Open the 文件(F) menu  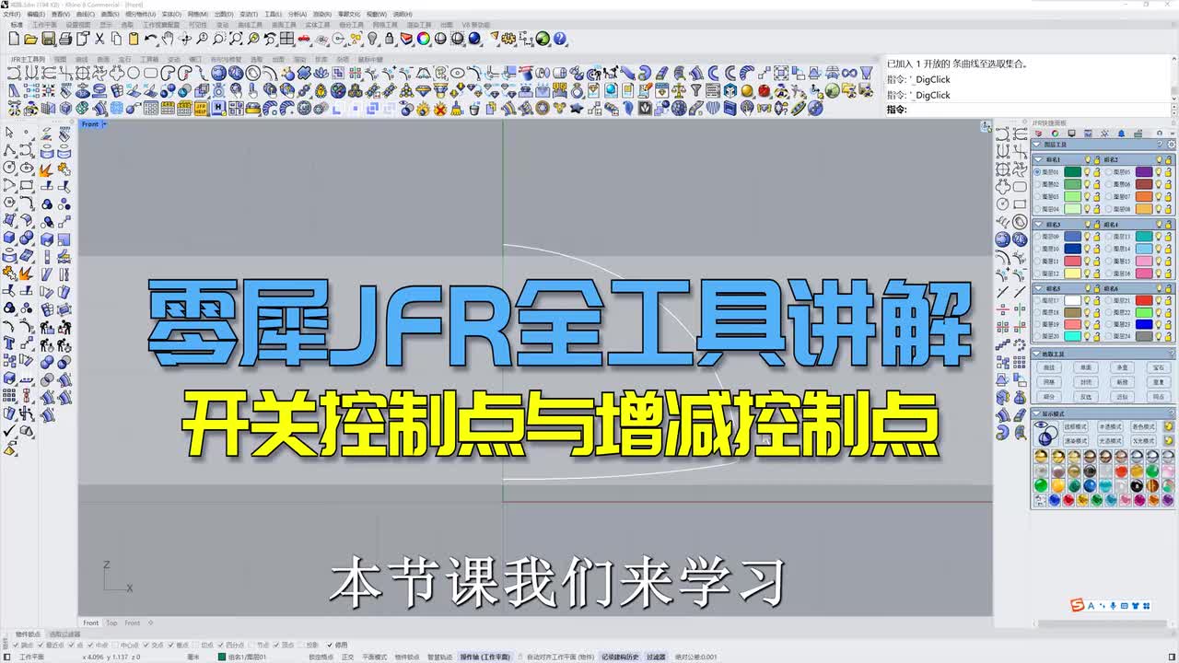11,15
